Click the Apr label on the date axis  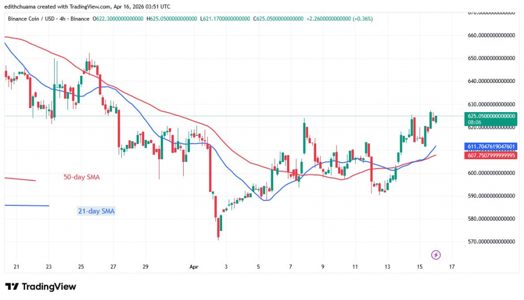point(194,267)
